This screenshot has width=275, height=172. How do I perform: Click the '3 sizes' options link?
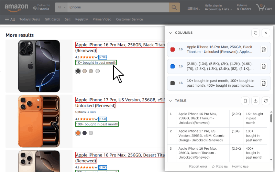[91, 112]
